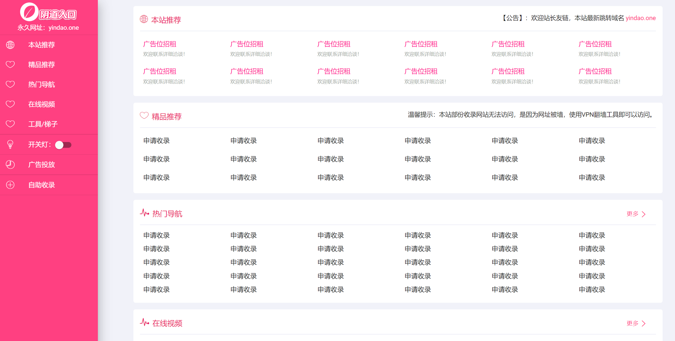Screen dimensions: 675x341
Task: Click the 精品推荐 section heading heart icon
Action: pos(144,116)
